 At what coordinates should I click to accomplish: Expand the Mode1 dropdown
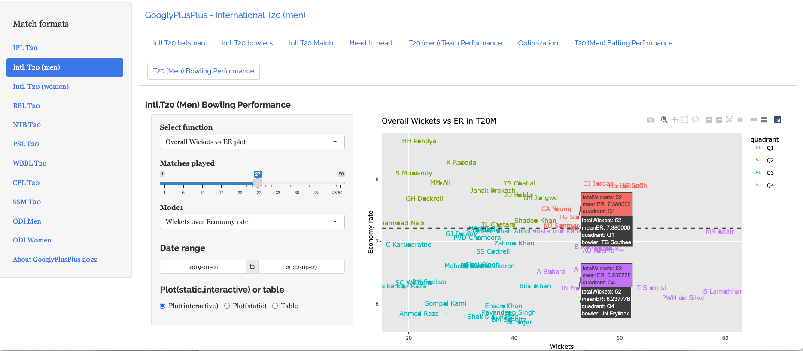point(252,222)
